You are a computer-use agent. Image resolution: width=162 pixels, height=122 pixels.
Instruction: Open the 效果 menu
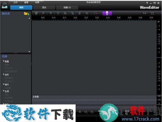[x=37, y=2]
